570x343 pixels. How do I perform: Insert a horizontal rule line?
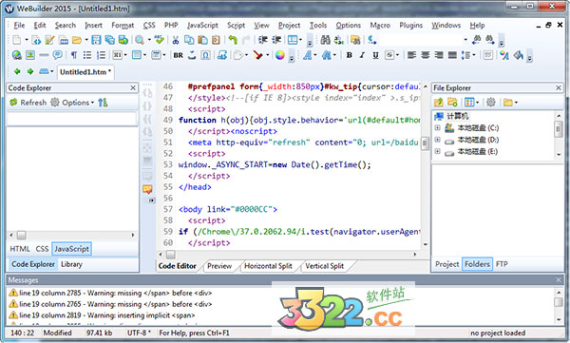44,55
